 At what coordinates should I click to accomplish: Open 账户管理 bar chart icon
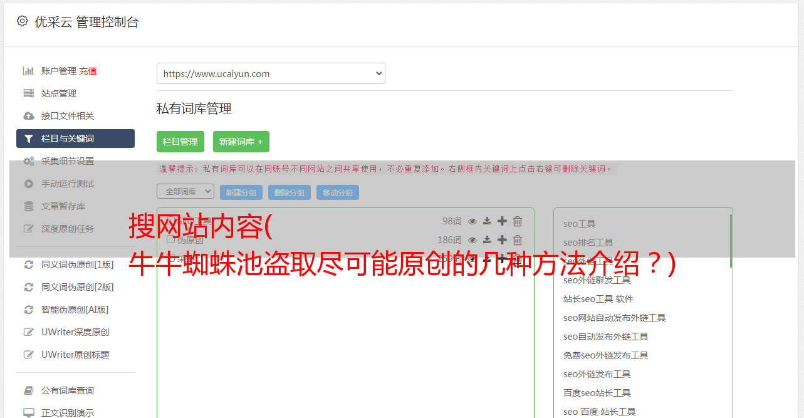(29, 71)
